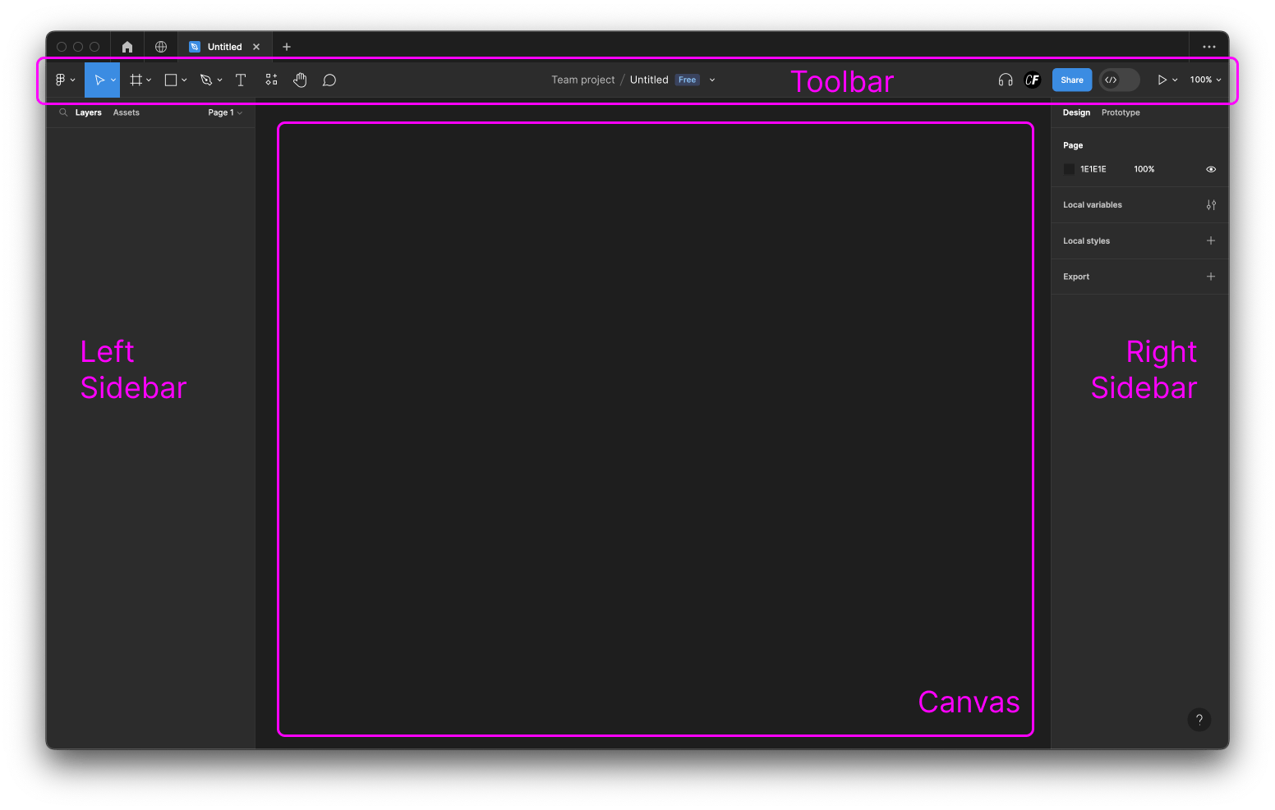Expand the Page 1 pages dropdown
The width and height of the screenshot is (1275, 810).
225,112
